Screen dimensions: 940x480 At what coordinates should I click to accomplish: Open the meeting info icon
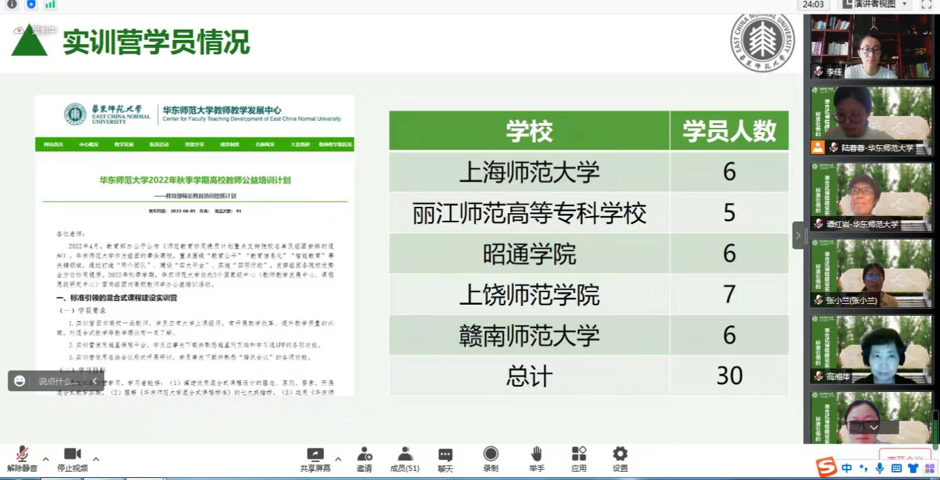click(x=12, y=4)
